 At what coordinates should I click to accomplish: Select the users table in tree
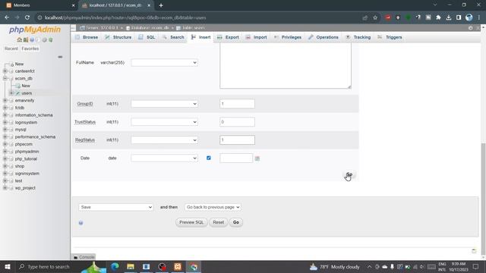tap(27, 93)
